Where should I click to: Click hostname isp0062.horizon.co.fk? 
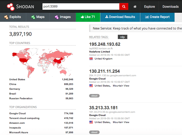[x=101, y=48]
